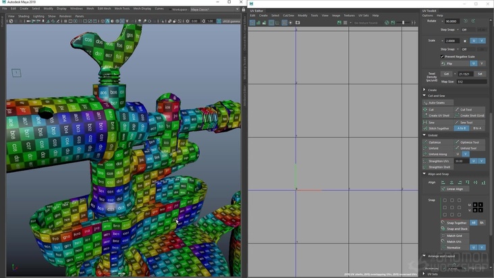Click rotate counterclockwise icon
The height and width of the screenshot is (278, 494).
point(466,21)
